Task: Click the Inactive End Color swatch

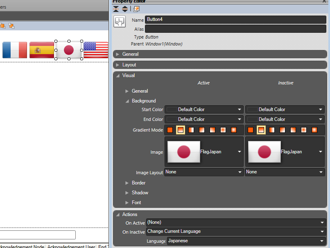Action: [x=252, y=119]
